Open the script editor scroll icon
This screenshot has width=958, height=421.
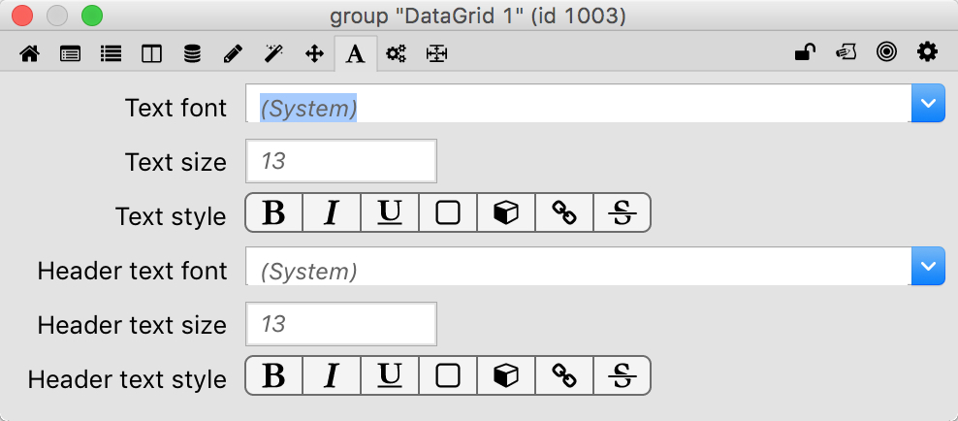pos(846,52)
